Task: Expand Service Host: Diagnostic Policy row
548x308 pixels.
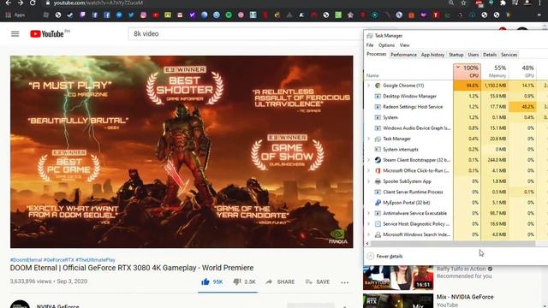Action: click(368, 224)
